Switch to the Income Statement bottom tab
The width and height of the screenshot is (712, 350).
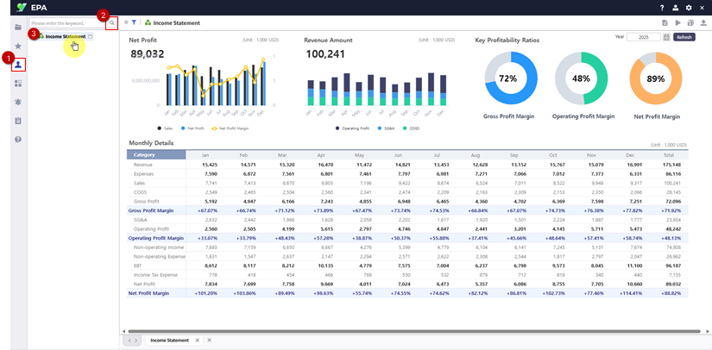pyautogui.click(x=170, y=341)
